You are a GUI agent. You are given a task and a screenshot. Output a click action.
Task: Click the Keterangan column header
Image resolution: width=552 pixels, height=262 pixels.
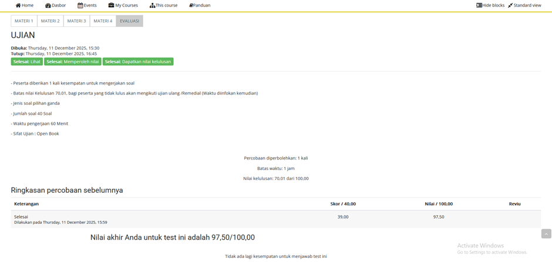26,204
